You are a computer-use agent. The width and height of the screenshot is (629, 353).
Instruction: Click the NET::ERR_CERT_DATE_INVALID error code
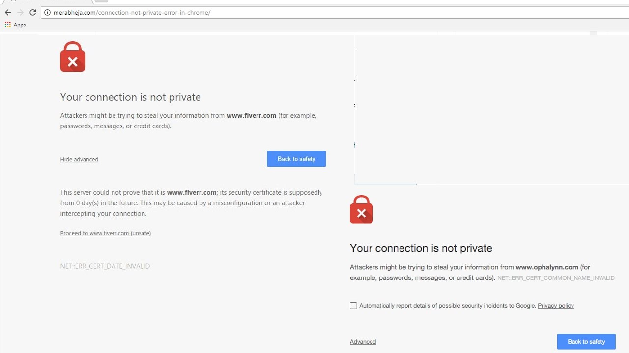(x=105, y=266)
